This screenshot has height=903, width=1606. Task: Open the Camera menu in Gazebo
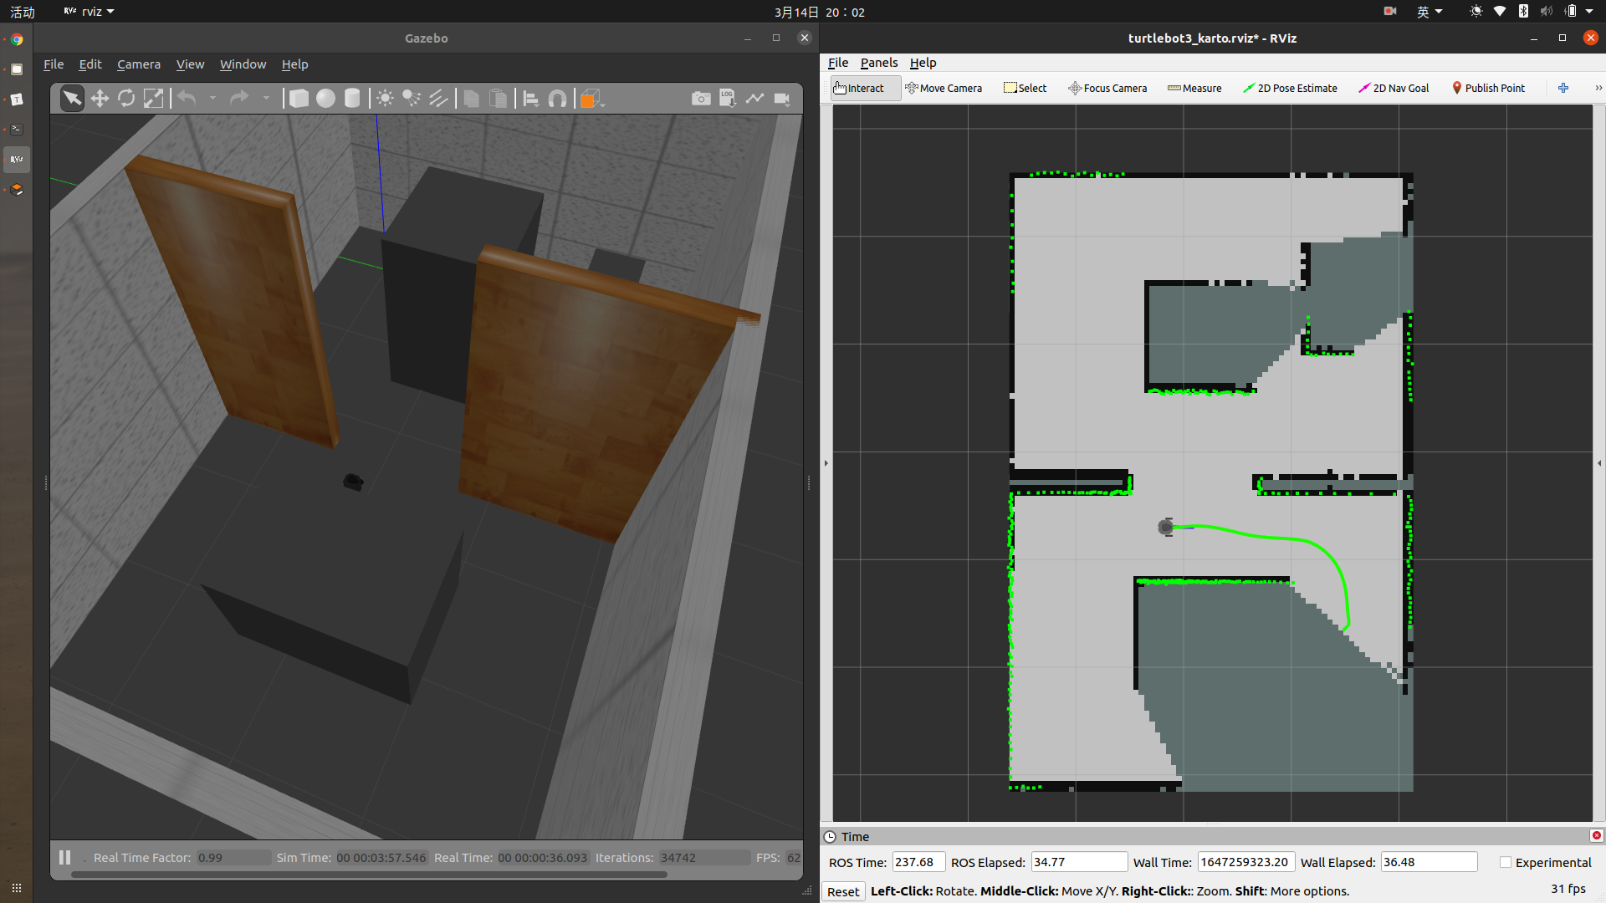point(138,64)
